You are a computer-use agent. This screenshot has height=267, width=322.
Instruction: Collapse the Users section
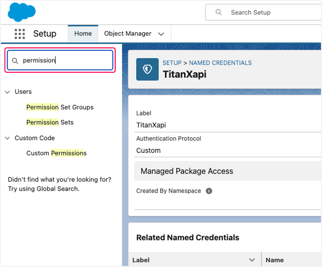coord(7,92)
